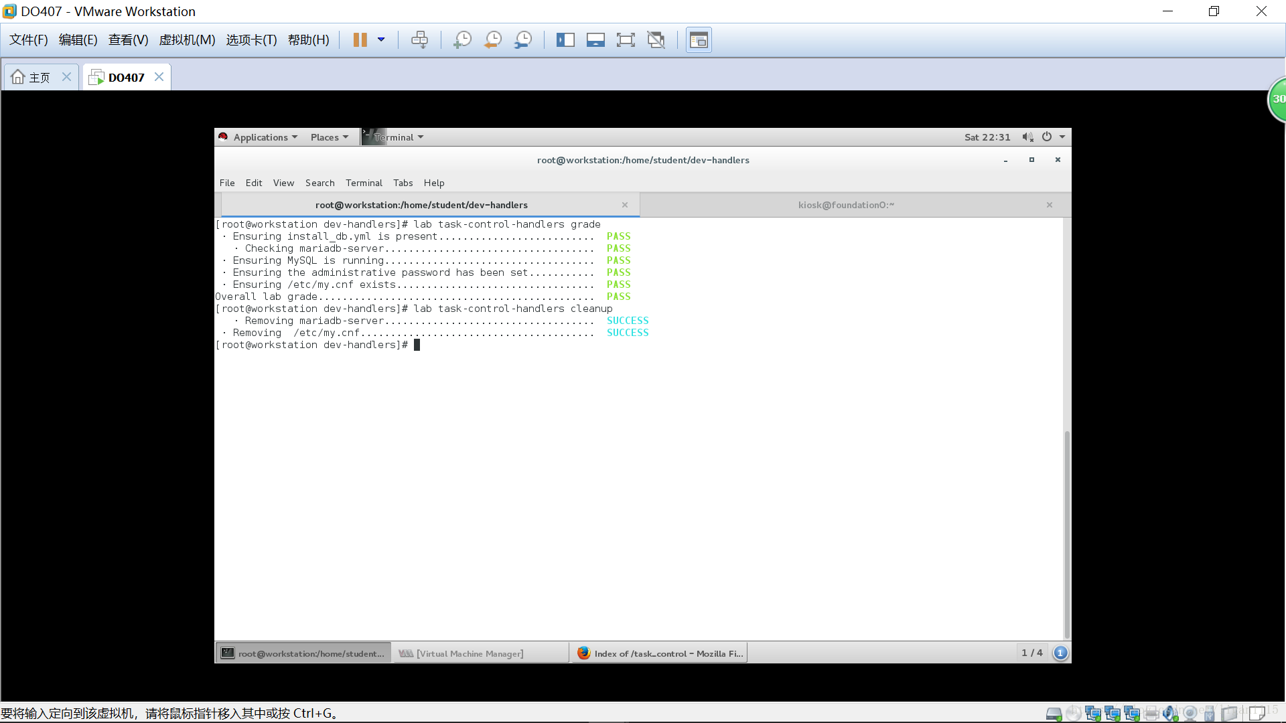The width and height of the screenshot is (1286, 723).
Task: Switch to kiosk@foundation0 terminal tab
Action: (x=845, y=205)
